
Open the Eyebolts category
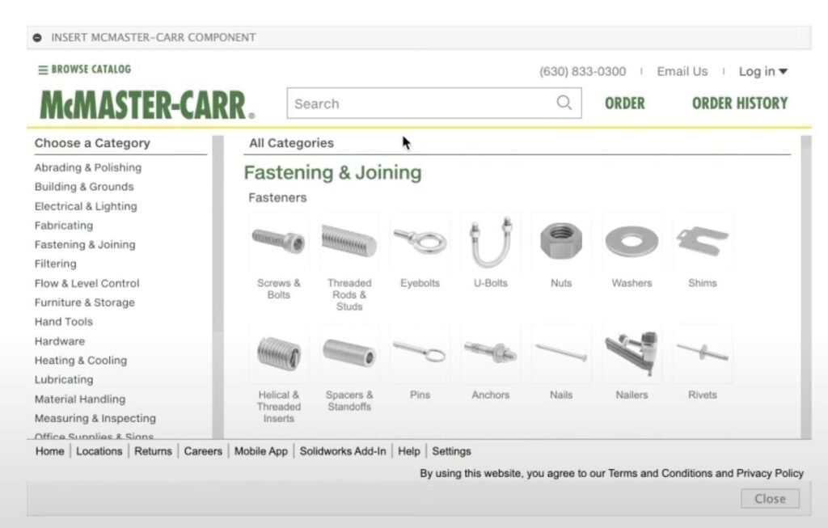420,240
